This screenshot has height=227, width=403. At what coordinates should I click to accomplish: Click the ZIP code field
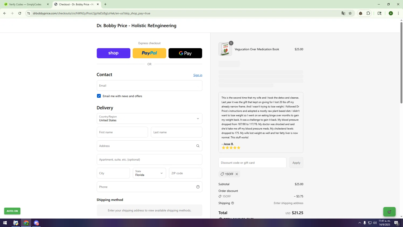coord(185,173)
